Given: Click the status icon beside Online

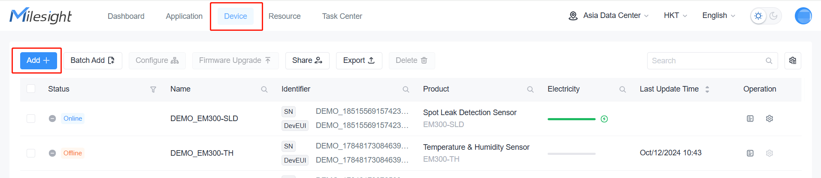Looking at the screenshot, I should pos(52,119).
